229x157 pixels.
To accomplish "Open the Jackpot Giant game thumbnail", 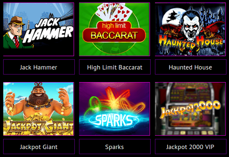I will (39, 109).
